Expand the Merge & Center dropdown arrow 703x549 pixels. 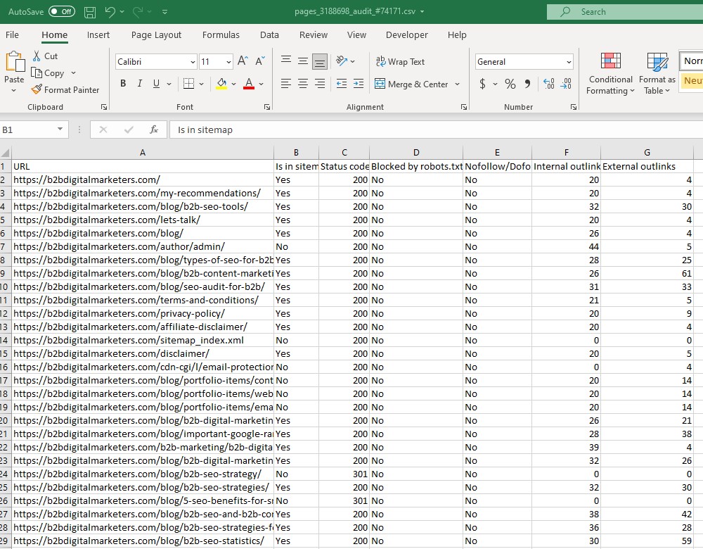pos(458,84)
